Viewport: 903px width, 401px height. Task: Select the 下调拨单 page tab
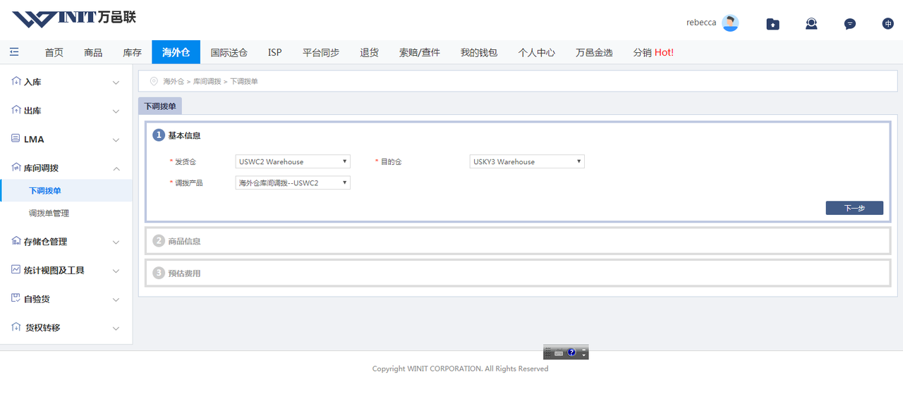click(160, 106)
